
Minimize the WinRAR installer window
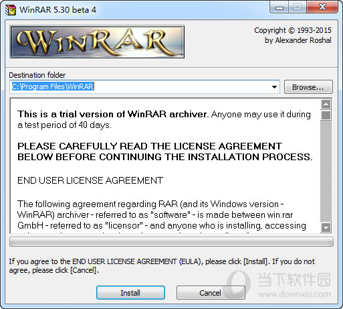coord(279,7)
